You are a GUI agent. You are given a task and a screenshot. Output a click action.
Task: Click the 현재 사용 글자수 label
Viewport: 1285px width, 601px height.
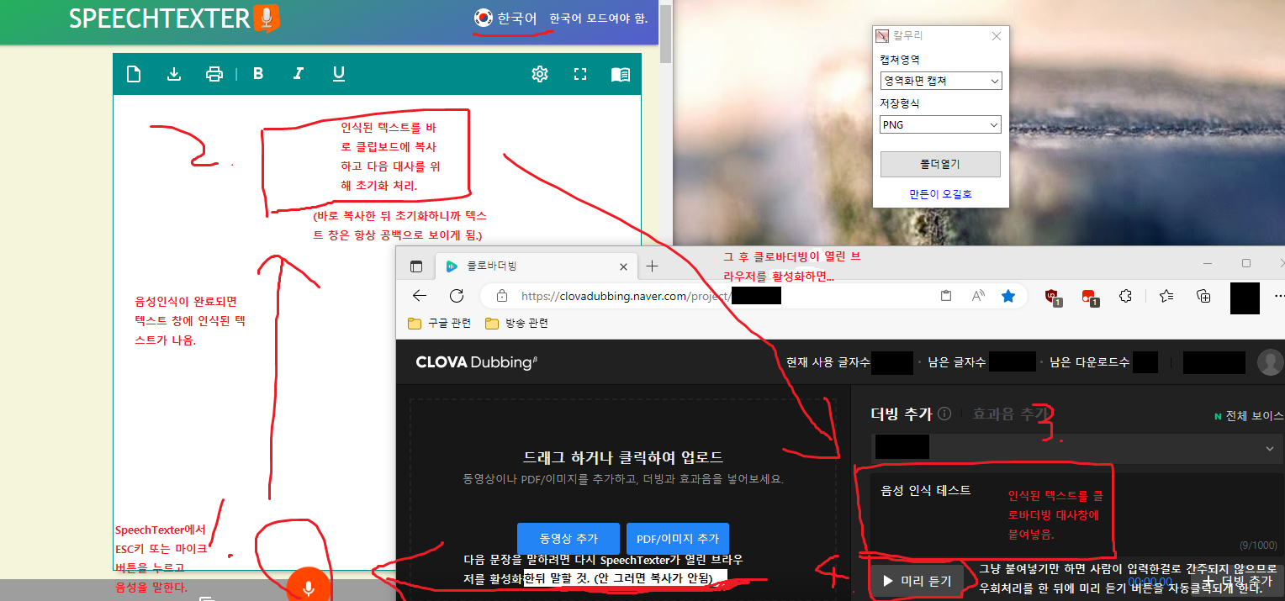pos(828,362)
